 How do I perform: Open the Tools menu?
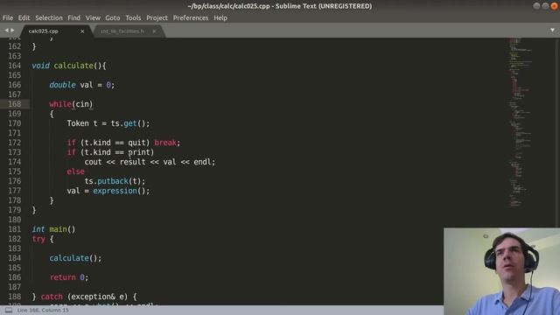(x=133, y=17)
